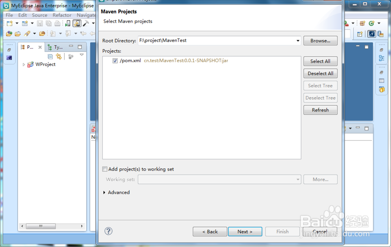This screenshot has width=391, height=247.
Task: Click the folder icon with two globes
Action: click(x=9, y=33)
